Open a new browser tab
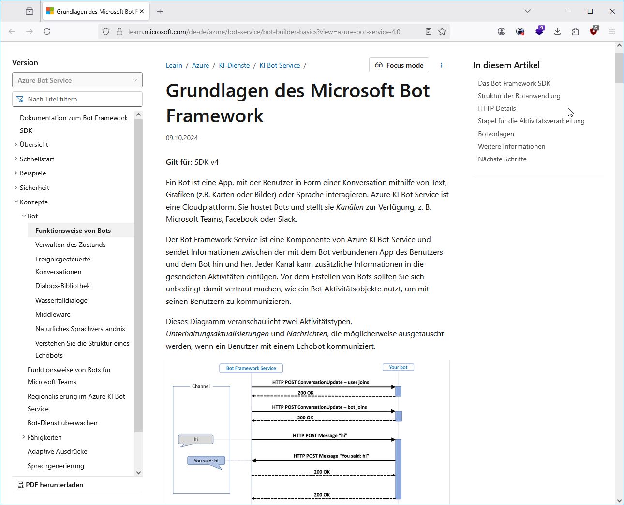Image resolution: width=624 pixels, height=505 pixels. [160, 11]
